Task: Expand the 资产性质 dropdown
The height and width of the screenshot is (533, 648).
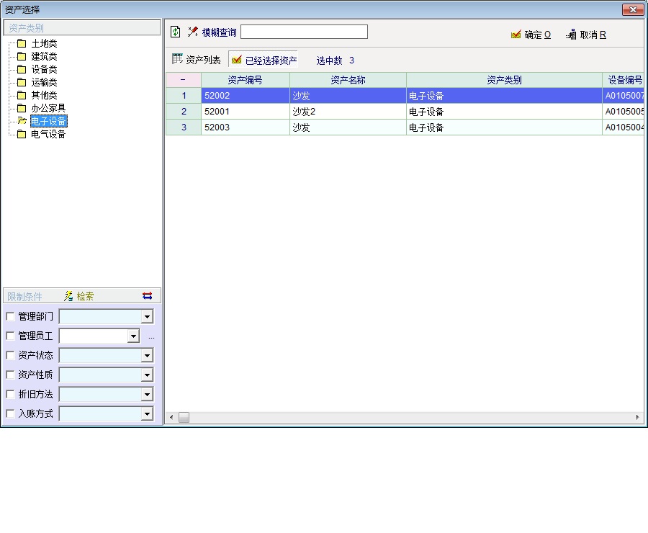Action: pos(147,375)
